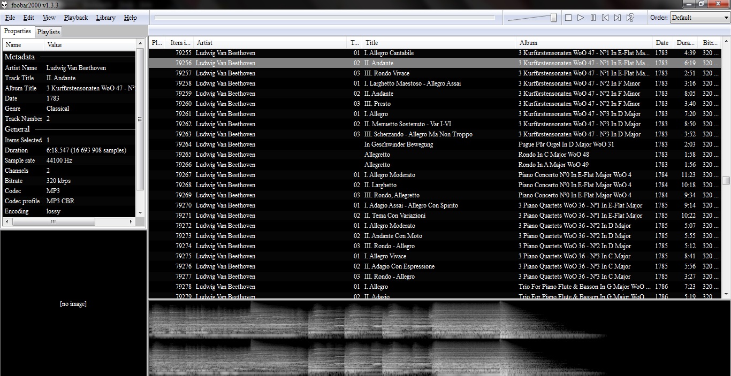Select item 79256 'II. Andante' row

coord(435,63)
